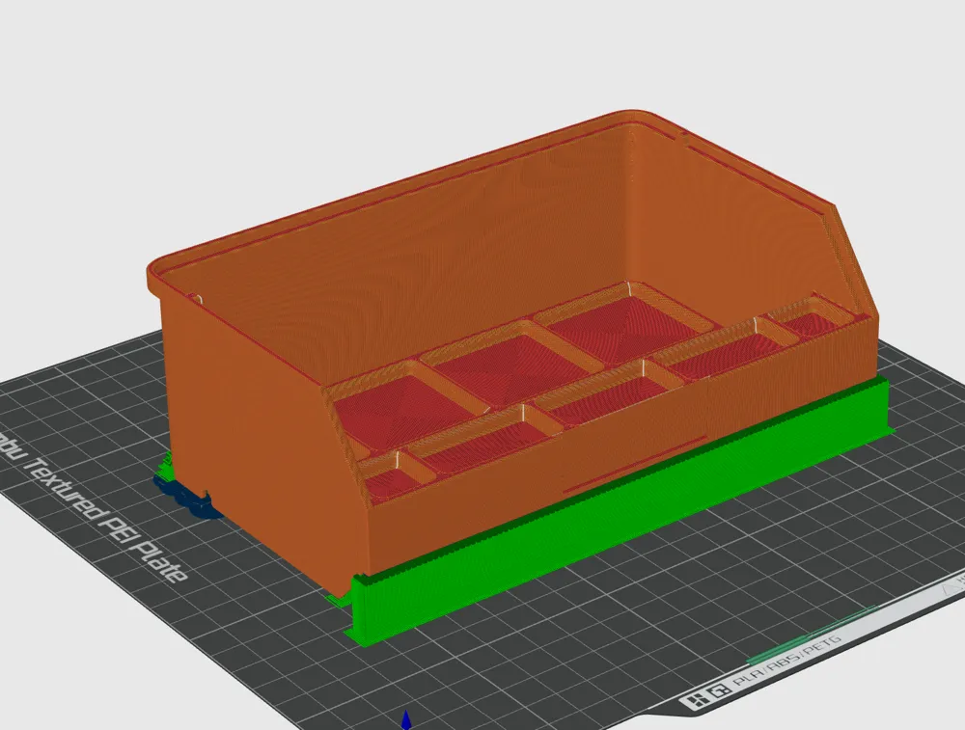Image resolution: width=965 pixels, height=730 pixels.
Task: Click the boxed plate icon beside the PLA/ABS/PETG label
Action: pos(719,690)
